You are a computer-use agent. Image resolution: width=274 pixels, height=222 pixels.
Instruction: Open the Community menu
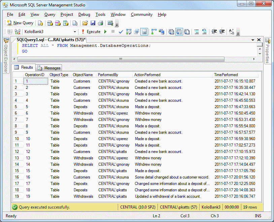142,14
